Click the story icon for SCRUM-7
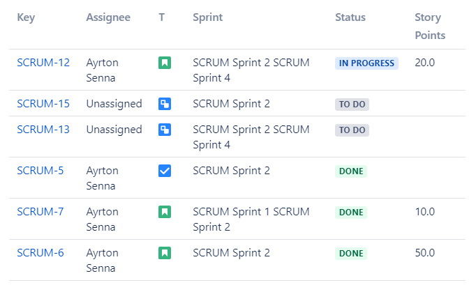476x285 pixels. [165, 212]
